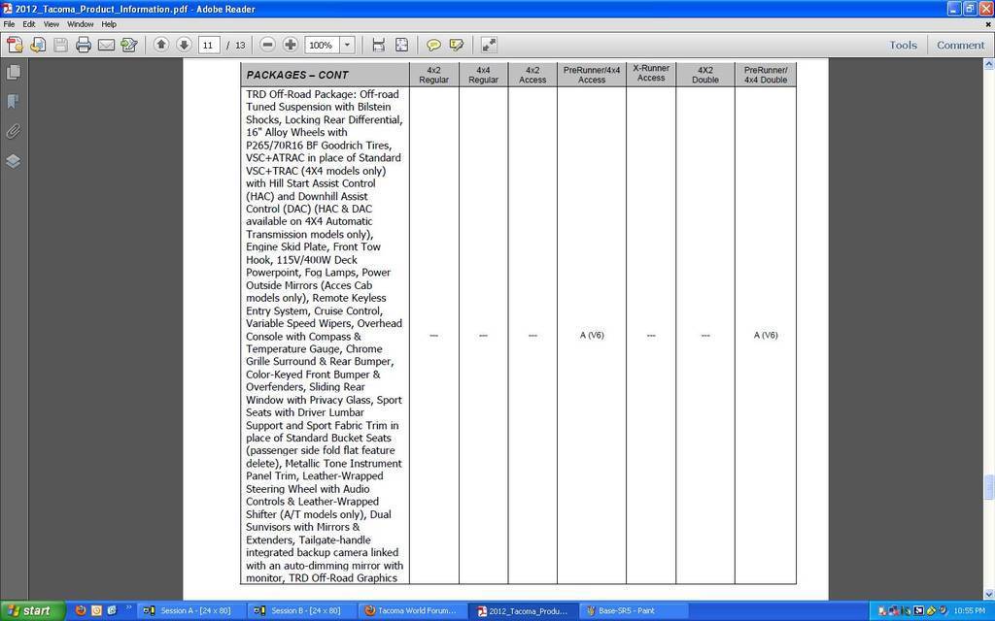Click the 'TRD Off-Road Package' description text

325,336
